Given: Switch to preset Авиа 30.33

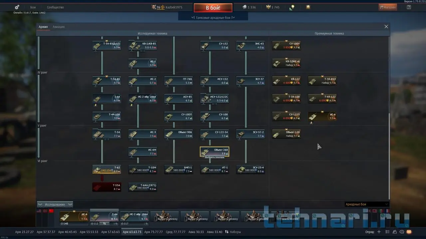Looking at the screenshot, I should click(196, 232).
